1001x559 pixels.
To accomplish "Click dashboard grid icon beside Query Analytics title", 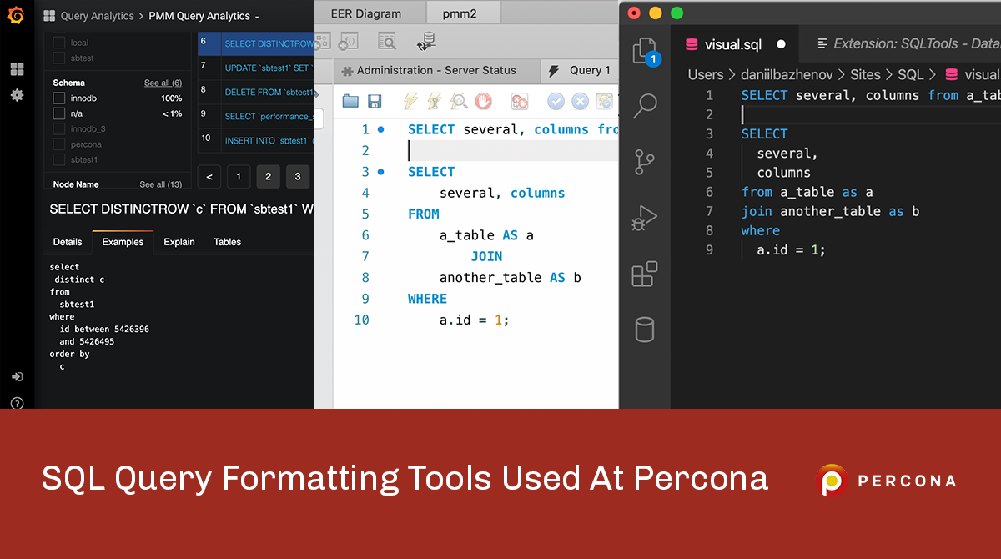I will (48, 16).
